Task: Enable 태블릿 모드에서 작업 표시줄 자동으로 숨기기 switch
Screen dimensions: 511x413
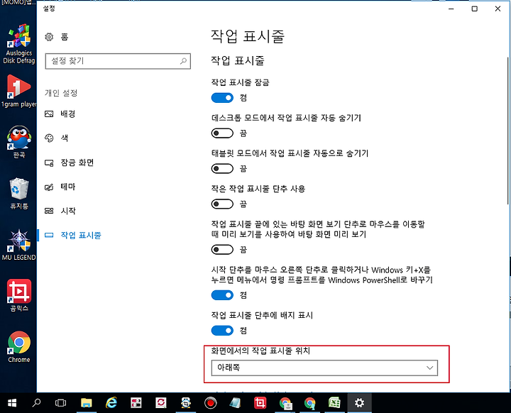Action: point(222,168)
